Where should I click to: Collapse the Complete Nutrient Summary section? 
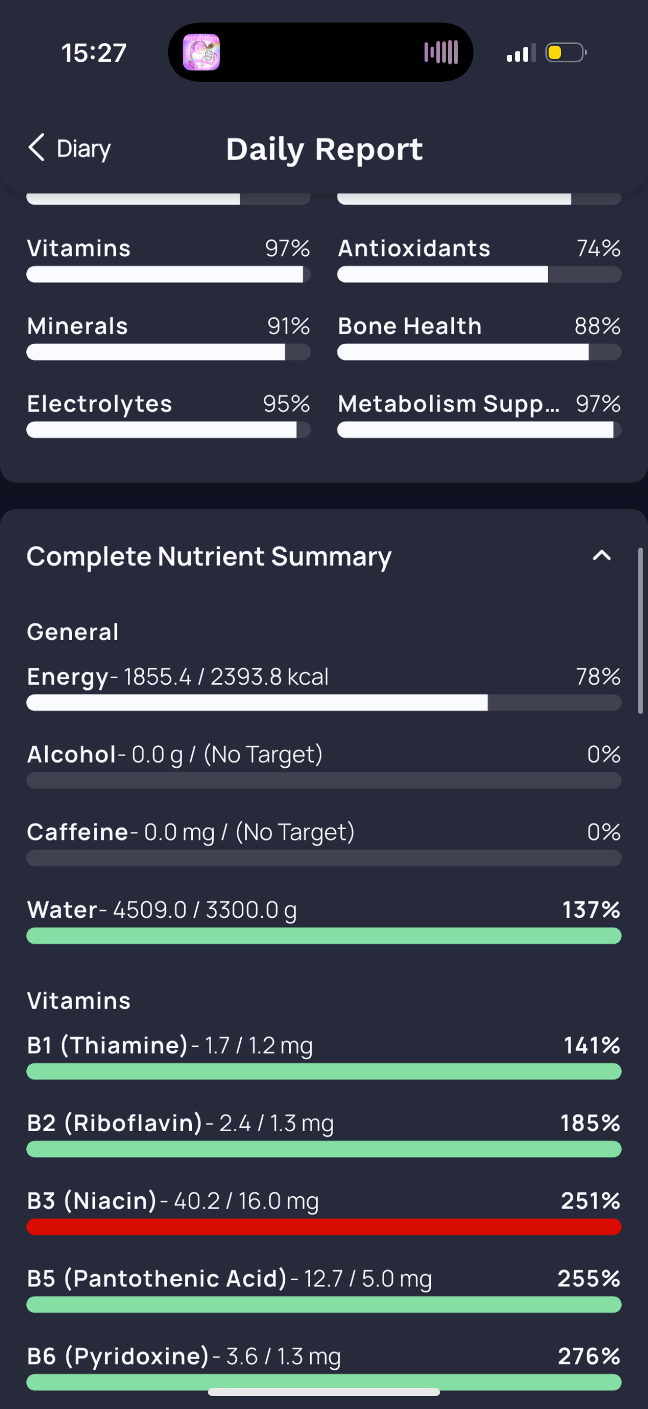pyautogui.click(x=601, y=556)
